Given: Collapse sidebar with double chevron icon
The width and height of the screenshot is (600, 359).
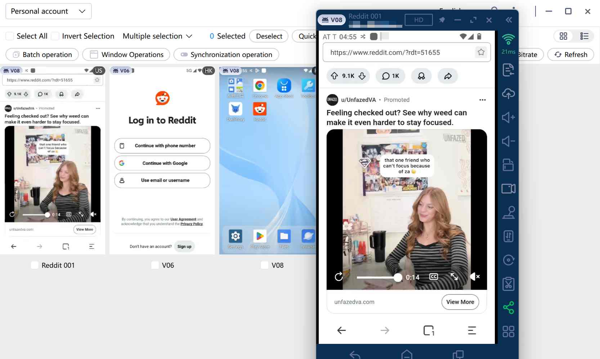Looking at the screenshot, I should 509,20.
